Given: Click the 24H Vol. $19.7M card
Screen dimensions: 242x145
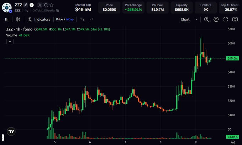Looking at the screenshot, I should 157,7.
